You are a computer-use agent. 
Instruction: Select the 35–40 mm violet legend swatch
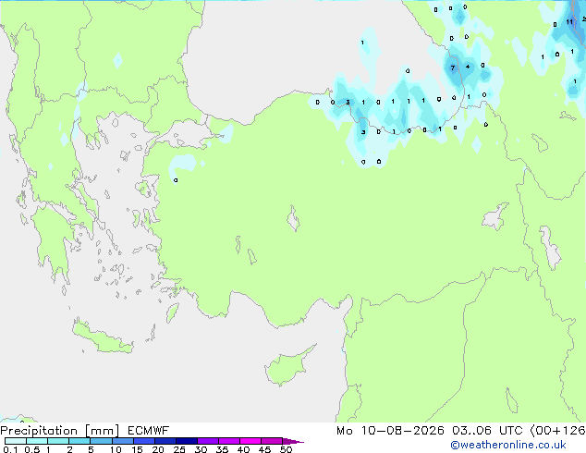[x=228, y=441]
